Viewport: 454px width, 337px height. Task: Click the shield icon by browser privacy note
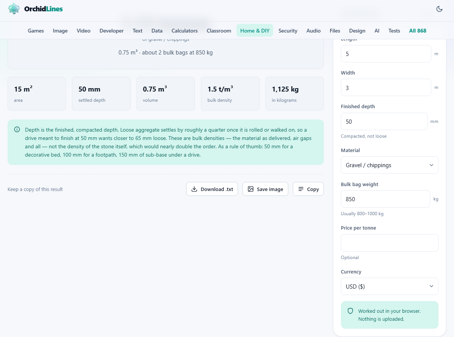[x=350, y=311]
